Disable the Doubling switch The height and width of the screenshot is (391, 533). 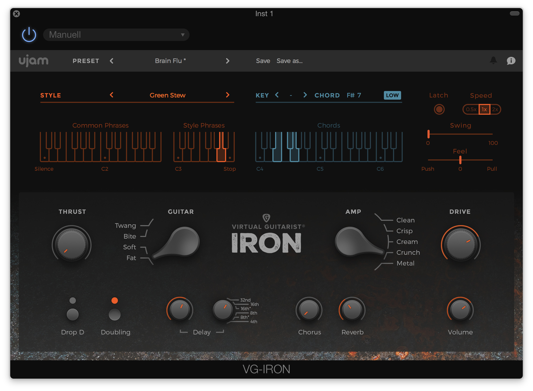click(x=115, y=314)
